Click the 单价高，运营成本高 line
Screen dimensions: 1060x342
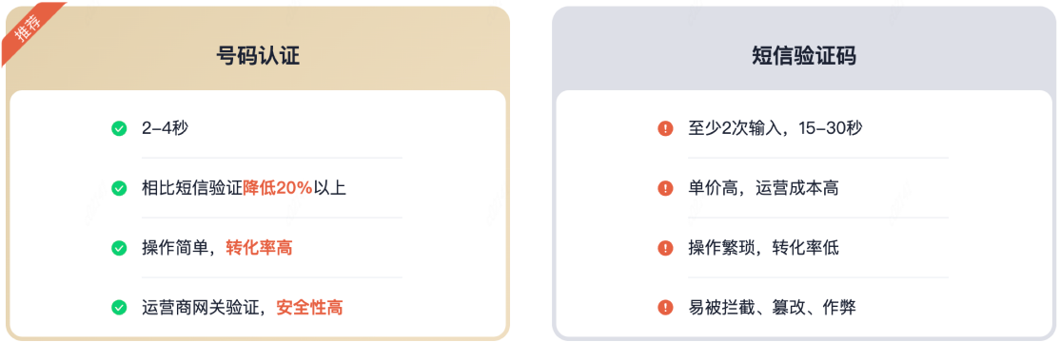[x=763, y=188]
